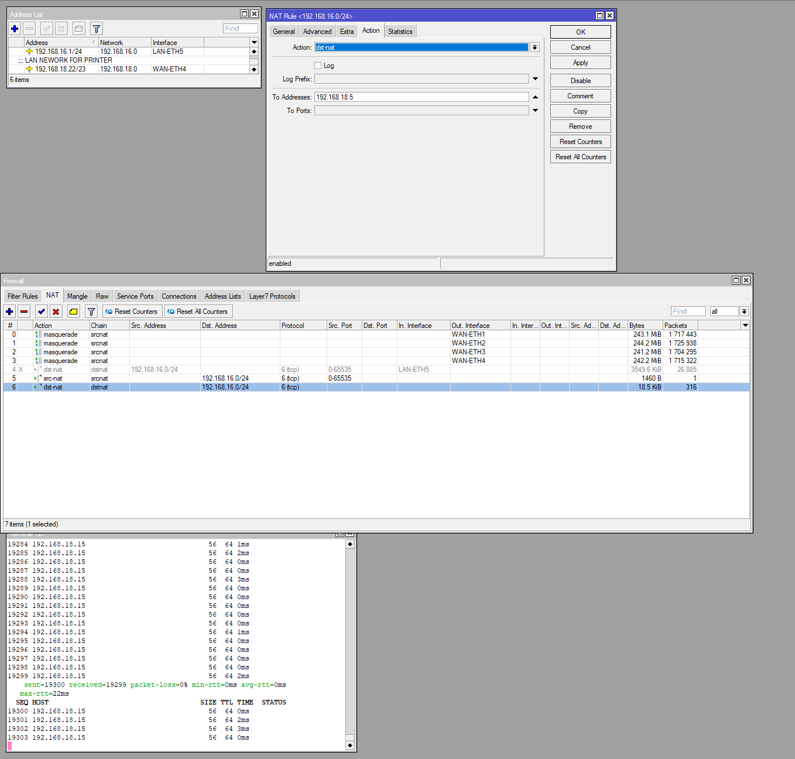Click Reset All Counters in NAT Rule dialog
795x759 pixels.
581,157
